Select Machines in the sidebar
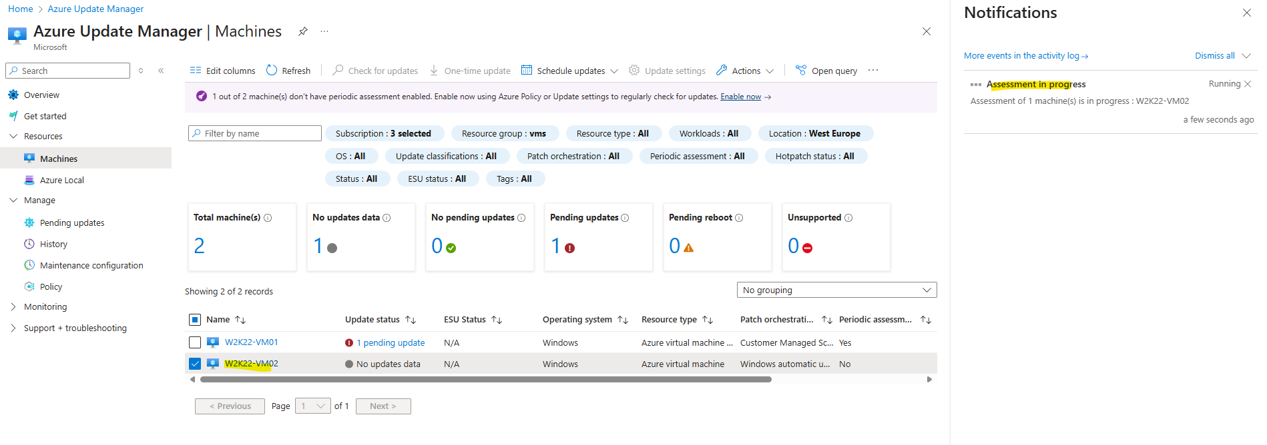This screenshot has height=445, width=1267. [59, 159]
